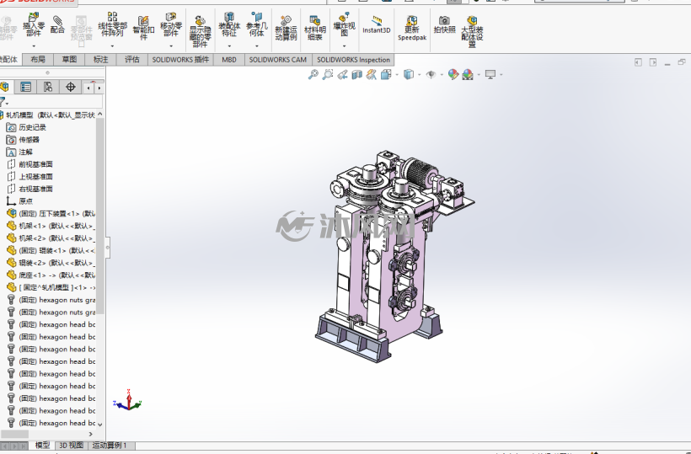This screenshot has width=691, height=454.
Task: Click the Take Snapshot (拍快照) camera icon
Action: [x=444, y=24]
